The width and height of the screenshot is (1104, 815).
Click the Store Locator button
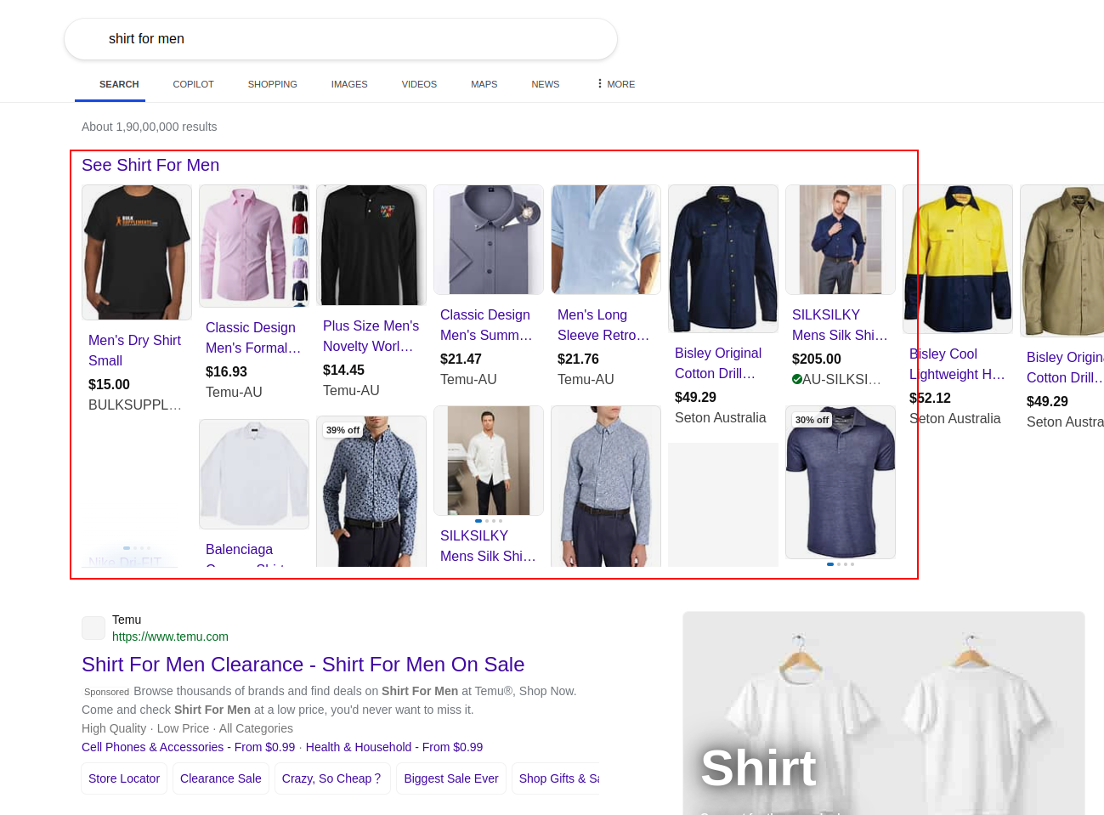pos(124,778)
